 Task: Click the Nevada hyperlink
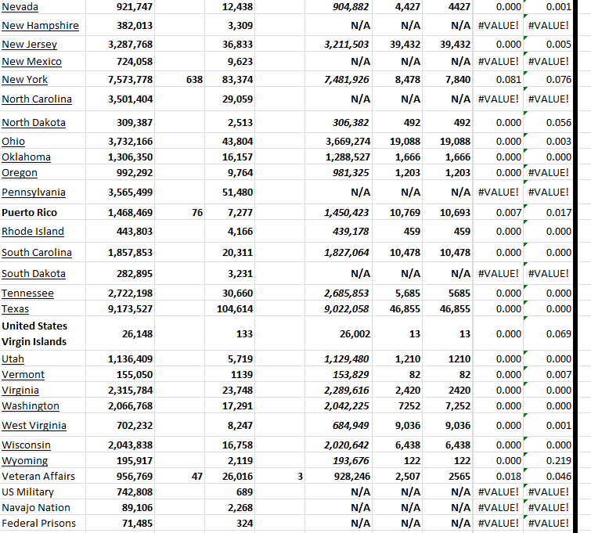(x=20, y=7)
